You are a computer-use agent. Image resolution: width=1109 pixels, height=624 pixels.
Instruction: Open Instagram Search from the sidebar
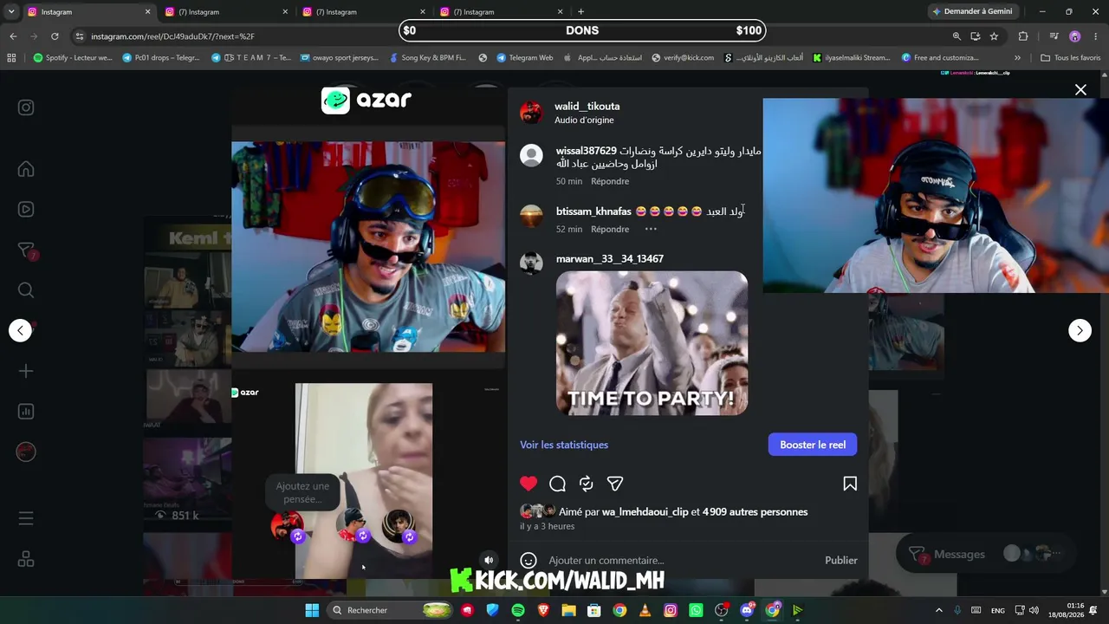click(x=26, y=290)
